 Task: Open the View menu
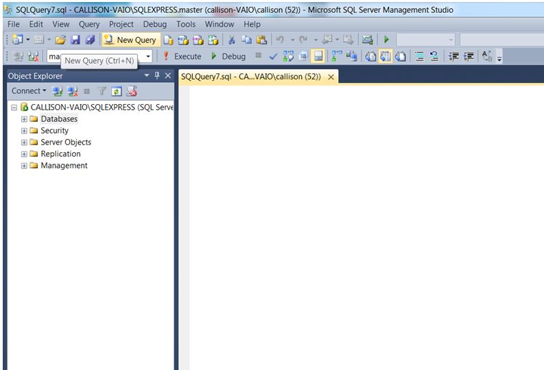(x=61, y=24)
